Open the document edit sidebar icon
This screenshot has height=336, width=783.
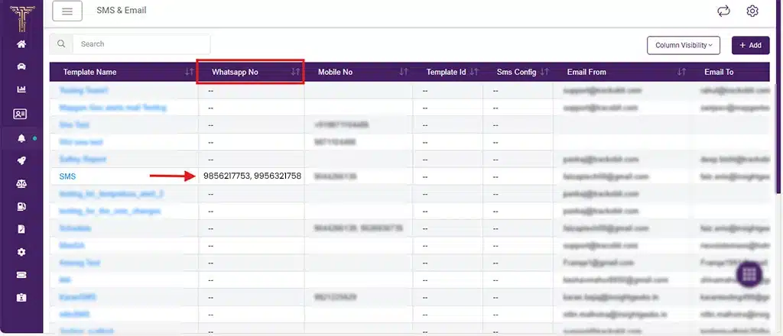[x=21, y=229]
